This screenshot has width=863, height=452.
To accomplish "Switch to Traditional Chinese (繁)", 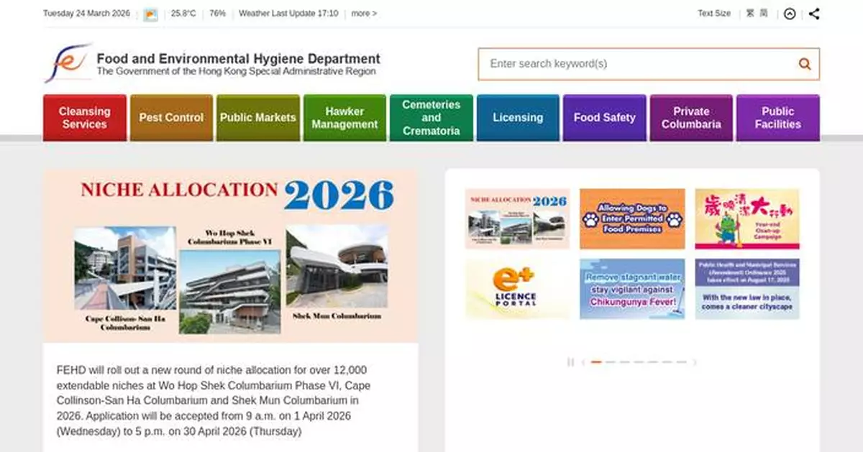I will (750, 14).
